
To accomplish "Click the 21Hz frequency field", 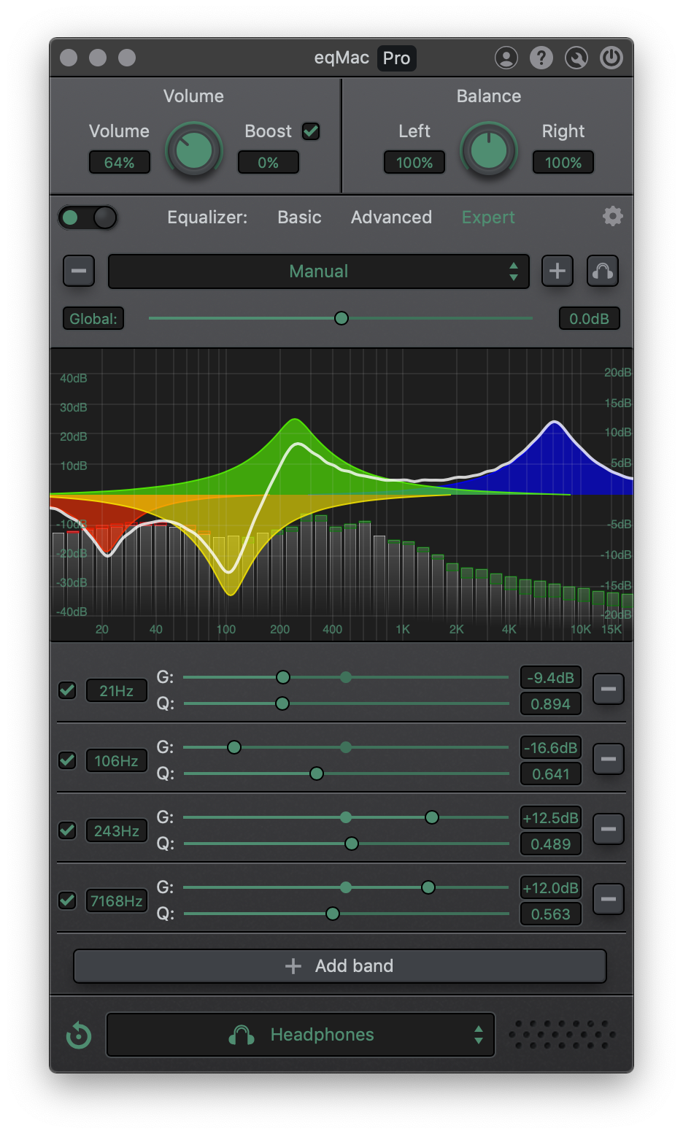I will coord(117,690).
